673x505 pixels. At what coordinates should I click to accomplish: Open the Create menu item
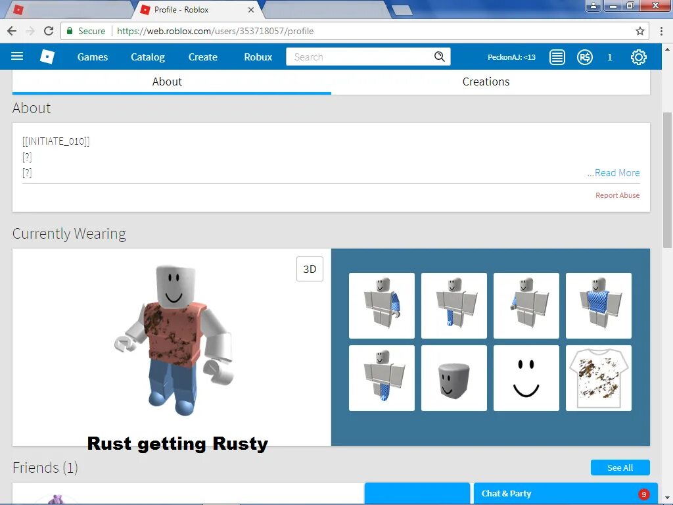[x=203, y=57]
